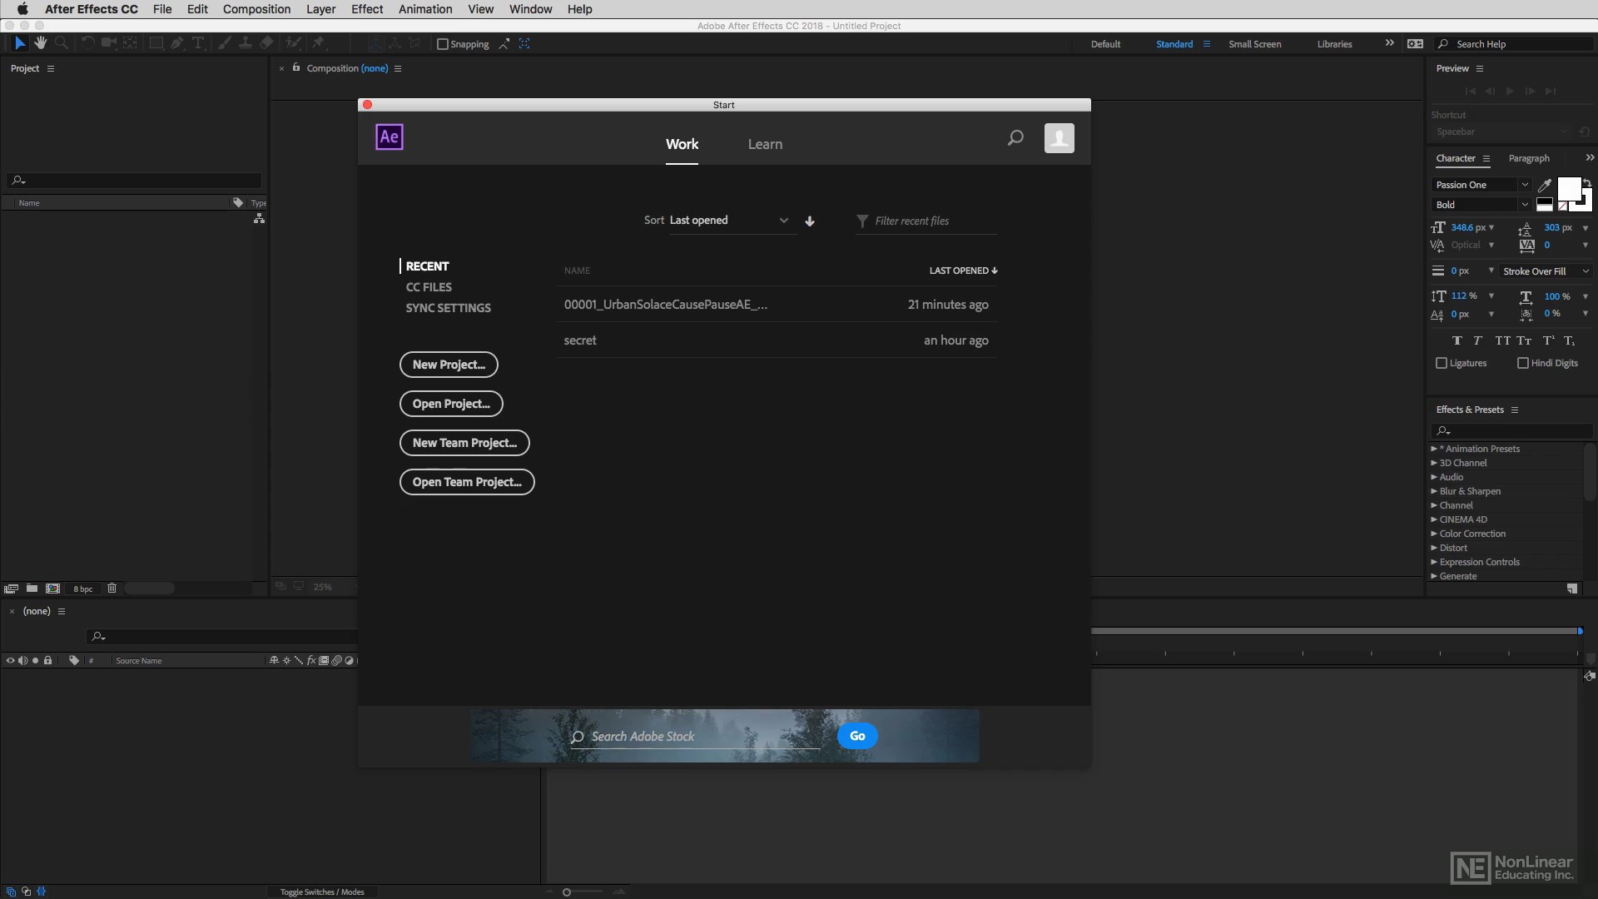This screenshot has height=899, width=1598.
Task: Click the After Effects Ae logo
Action: tap(390, 137)
